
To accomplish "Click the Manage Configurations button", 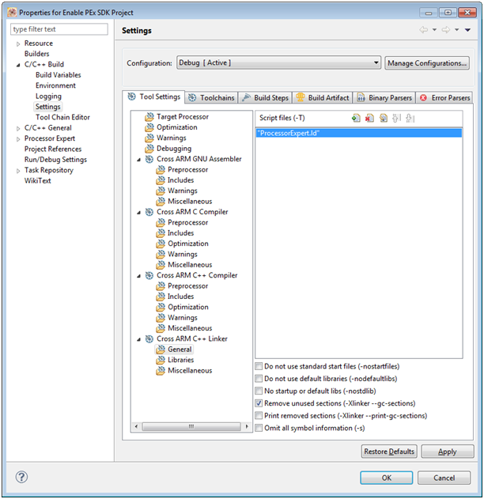I will point(427,63).
